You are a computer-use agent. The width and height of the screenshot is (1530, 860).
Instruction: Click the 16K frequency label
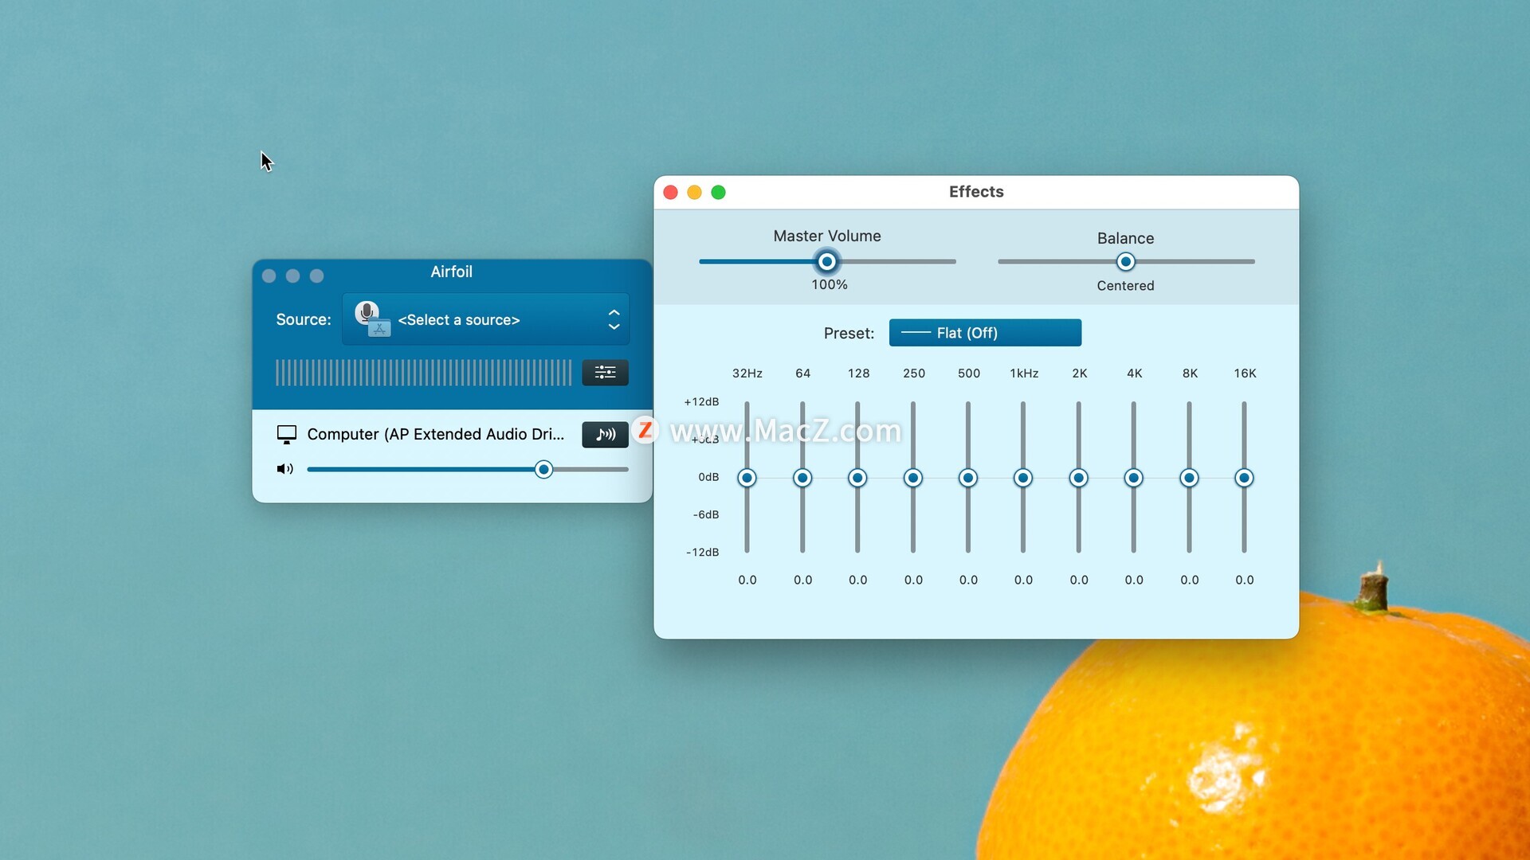click(1245, 373)
